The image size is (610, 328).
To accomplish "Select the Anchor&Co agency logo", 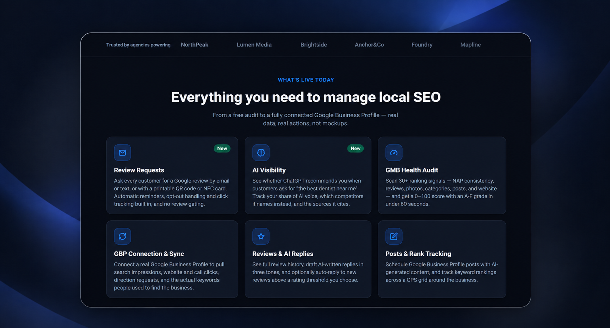I will pos(369,45).
